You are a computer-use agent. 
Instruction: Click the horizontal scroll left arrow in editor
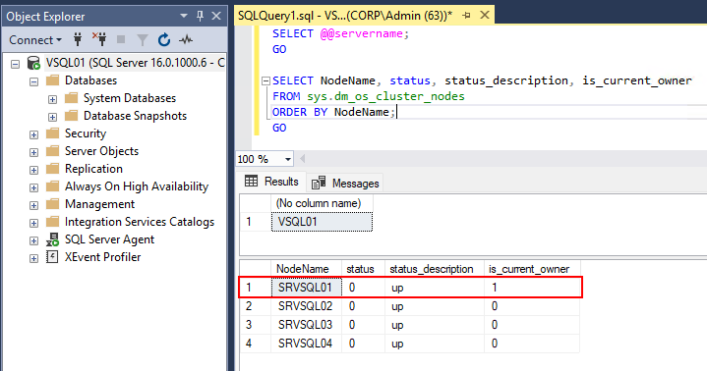coord(303,158)
